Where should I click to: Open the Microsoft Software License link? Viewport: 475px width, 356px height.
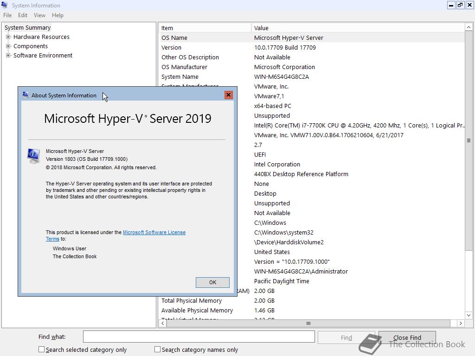tap(154, 232)
